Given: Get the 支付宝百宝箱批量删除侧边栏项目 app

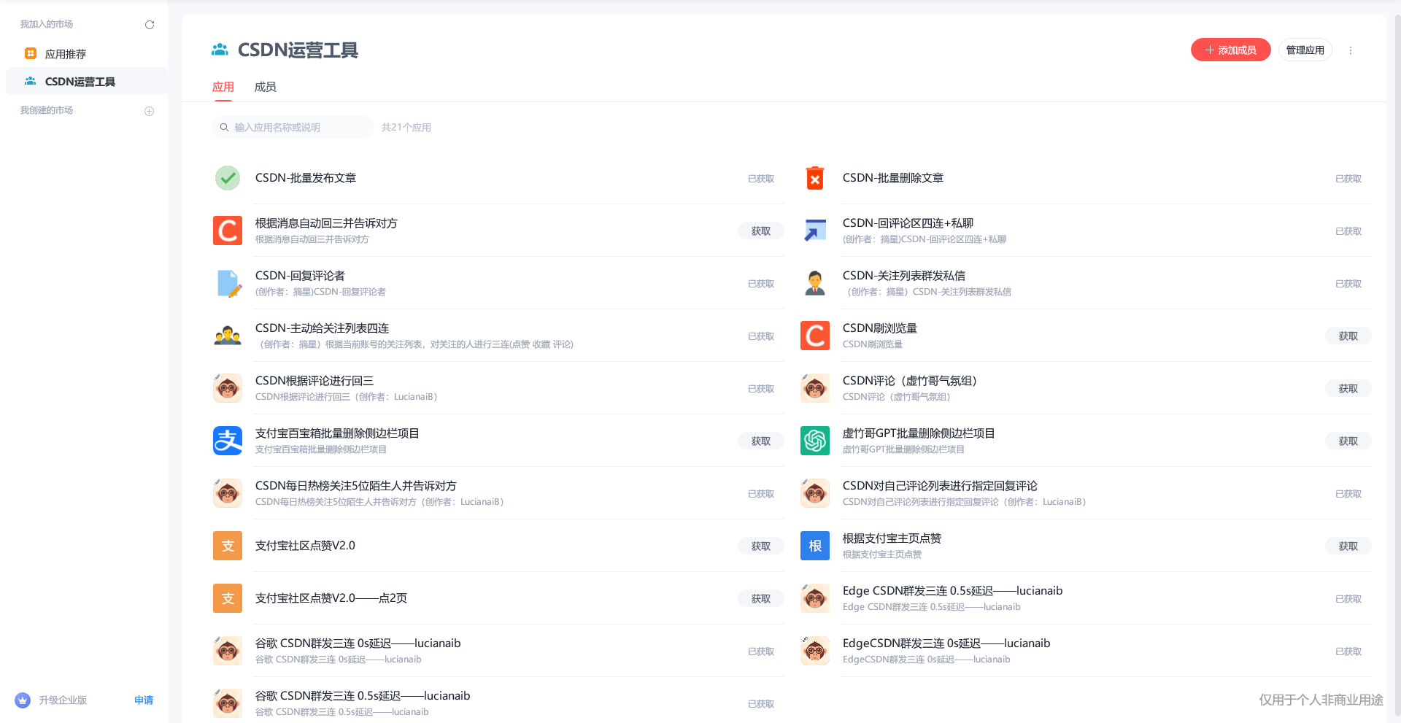Looking at the screenshot, I should [761, 441].
